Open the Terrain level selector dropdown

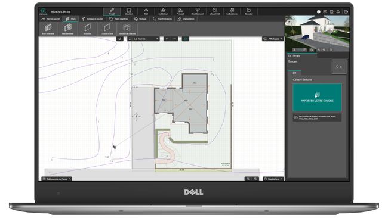143,39
